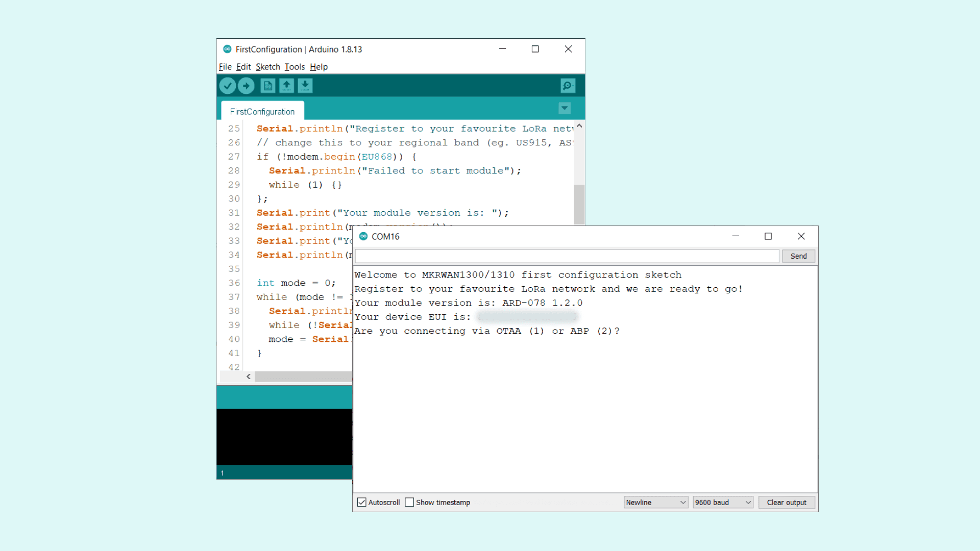
Task: Click the editor vertical scrollbar thumb
Action: [579, 204]
